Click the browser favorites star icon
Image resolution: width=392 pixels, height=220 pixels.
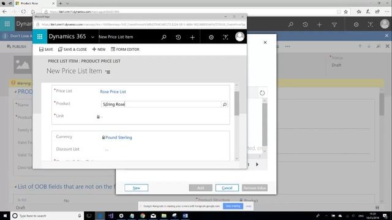click(345, 12)
